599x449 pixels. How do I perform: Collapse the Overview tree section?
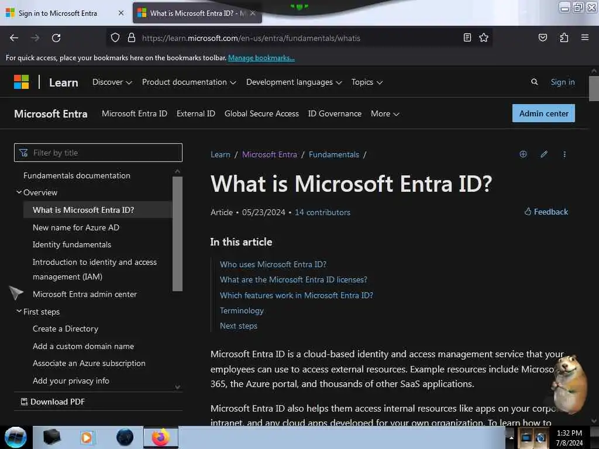click(x=19, y=192)
